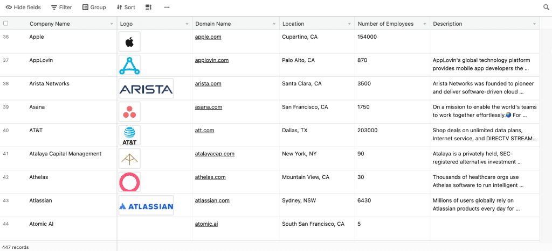The height and width of the screenshot is (251, 552).
Task: Click the AppLovin description cell
Action: click(485, 65)
